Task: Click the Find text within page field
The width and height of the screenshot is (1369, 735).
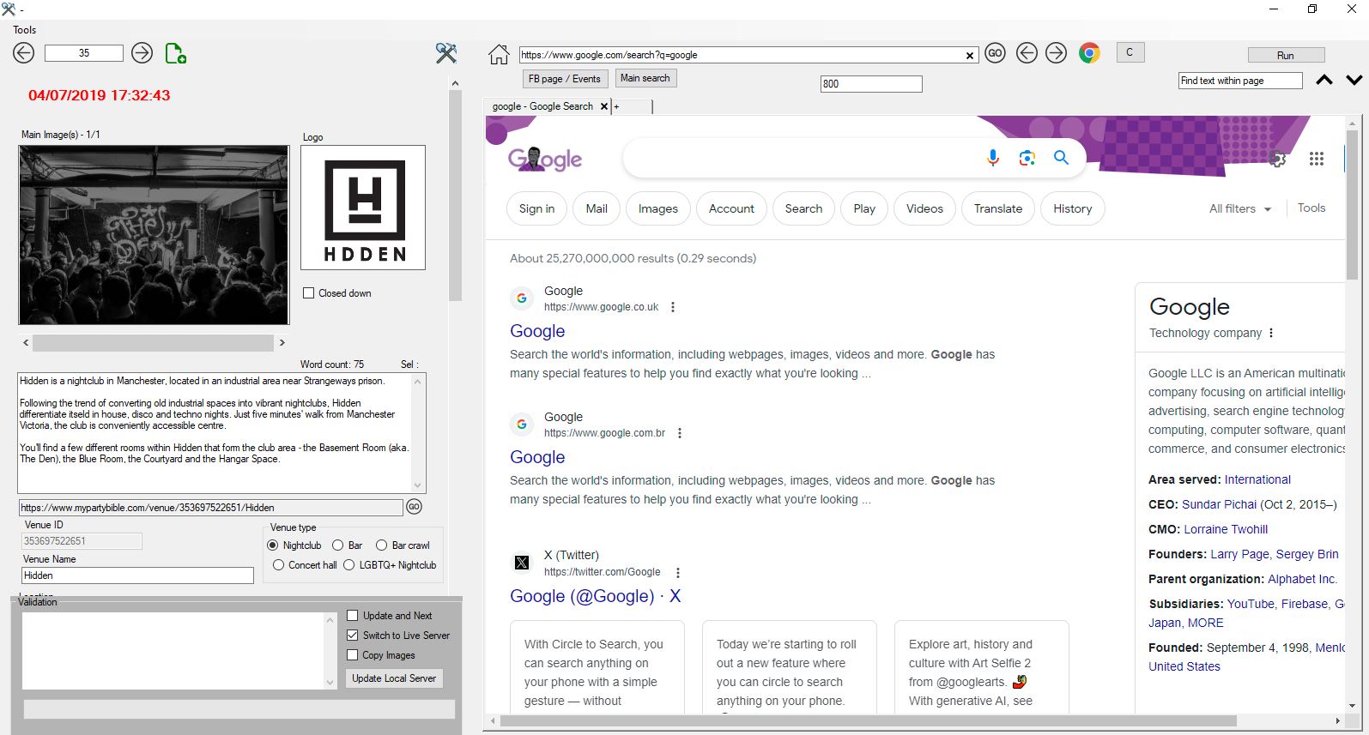Action: (x=1240, y=81)
